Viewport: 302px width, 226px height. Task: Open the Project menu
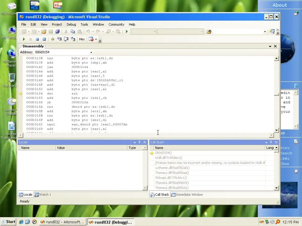[57, 24]
